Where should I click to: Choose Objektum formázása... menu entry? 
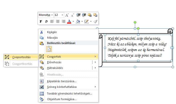(68, 99)
